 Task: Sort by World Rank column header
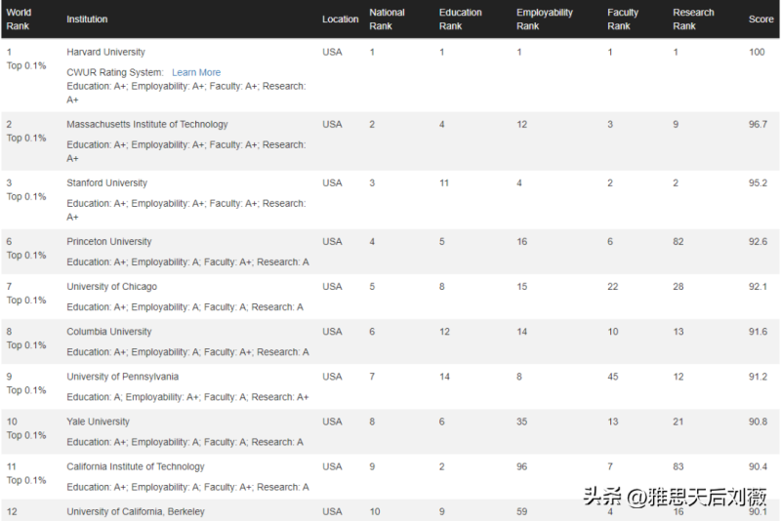19,20
